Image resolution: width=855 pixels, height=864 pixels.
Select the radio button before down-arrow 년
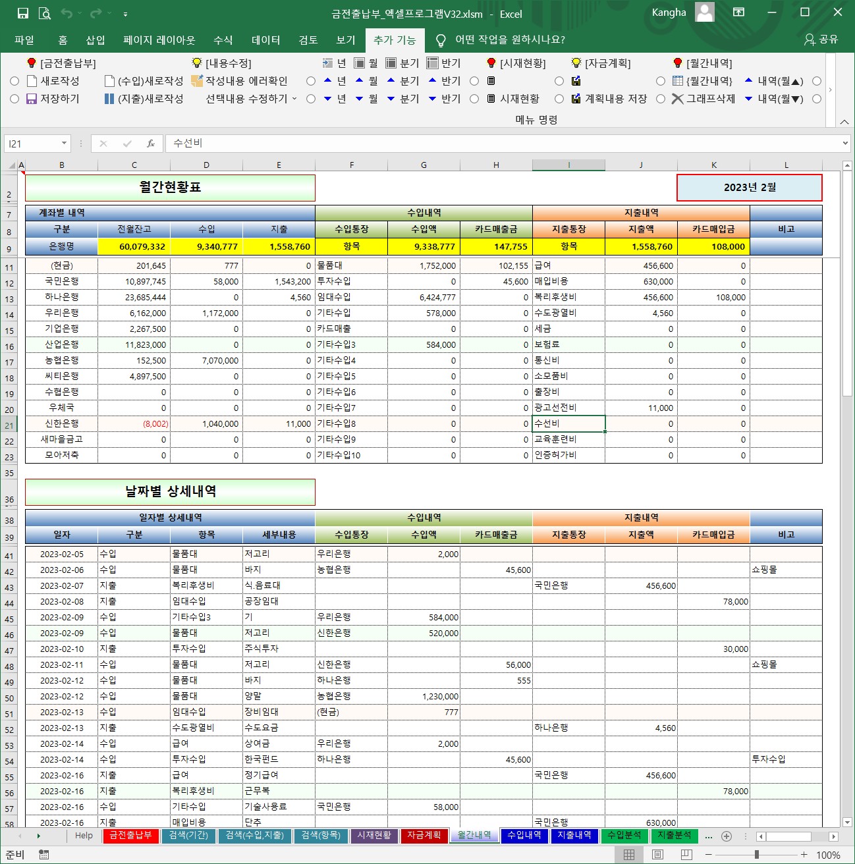[311, 99]
